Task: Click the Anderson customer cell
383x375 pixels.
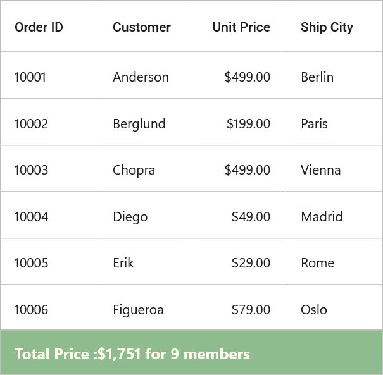Action: coord(146,75)
